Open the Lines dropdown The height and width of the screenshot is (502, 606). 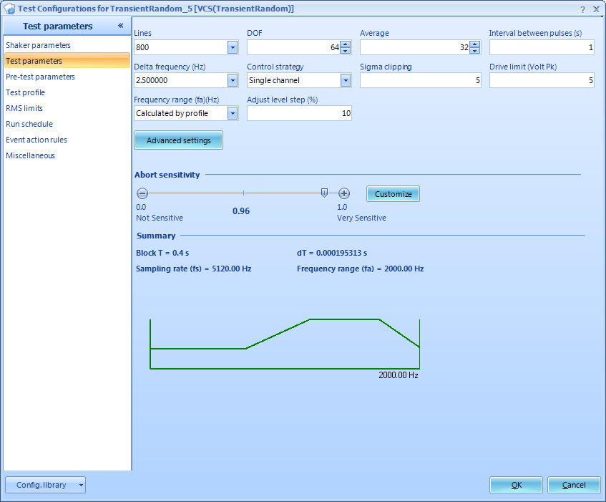pos(233,47)
